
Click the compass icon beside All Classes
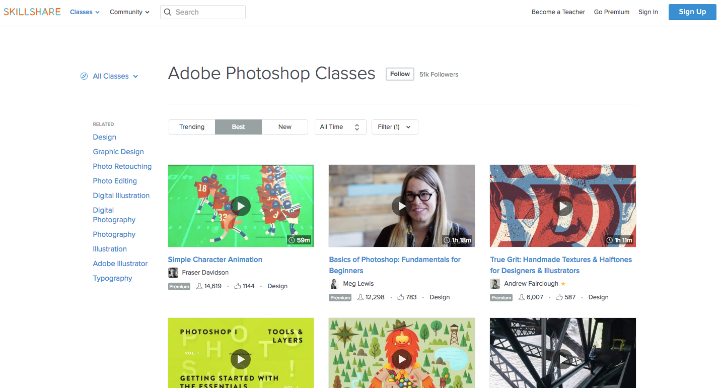pyautogui.click(x=84, y=76)
